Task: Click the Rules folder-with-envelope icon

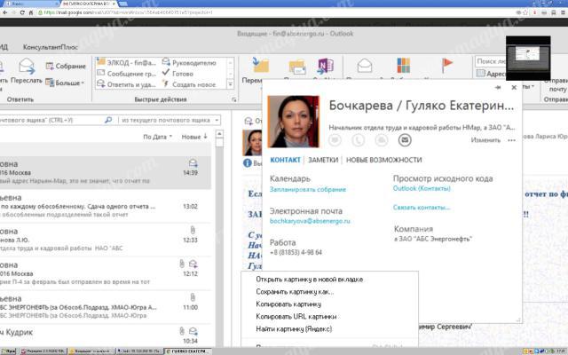Action: pos(297,67)
